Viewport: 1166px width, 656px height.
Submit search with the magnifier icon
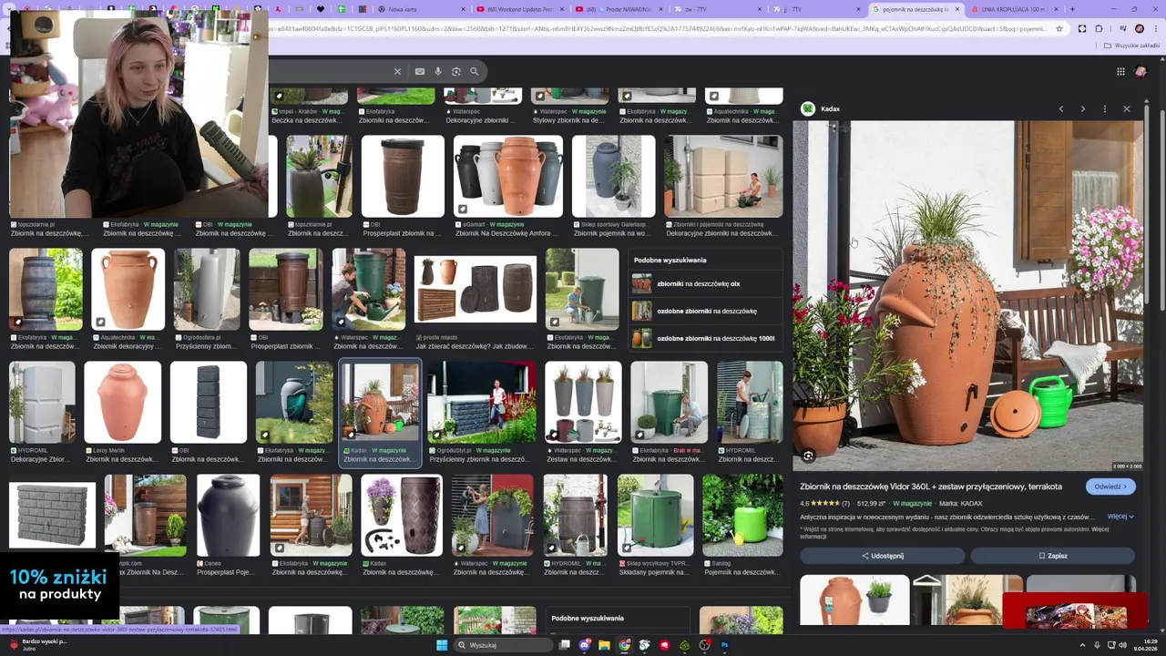click(x=475, y=71)
